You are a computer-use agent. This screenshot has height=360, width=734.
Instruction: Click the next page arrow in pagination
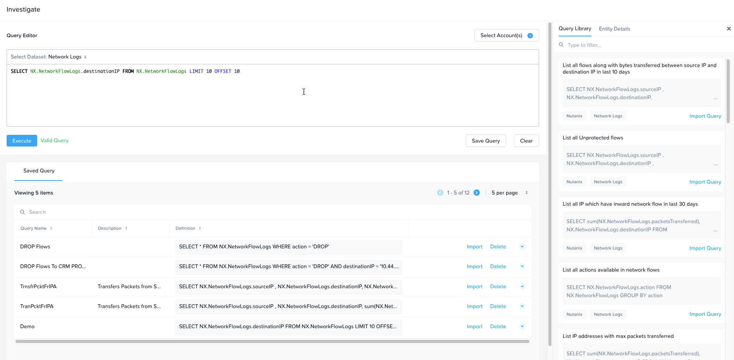477,193
